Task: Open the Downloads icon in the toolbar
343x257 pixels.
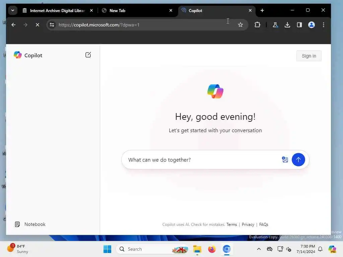Action: point(287,25)
